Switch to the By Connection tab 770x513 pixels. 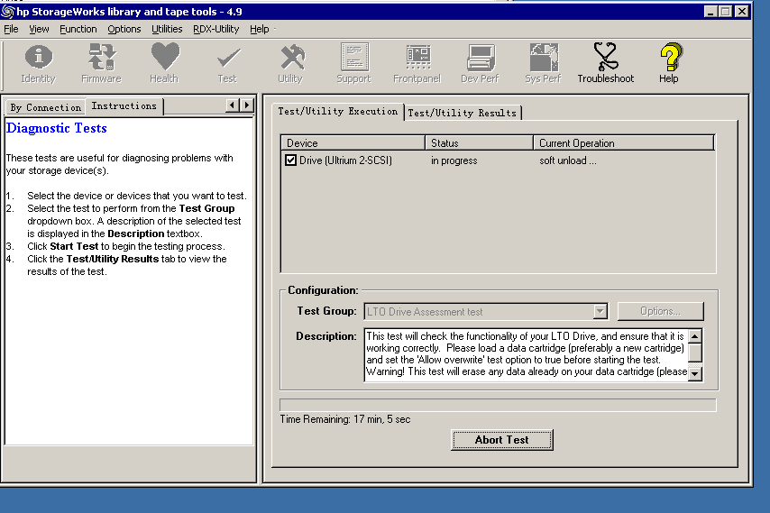point(46,107)
